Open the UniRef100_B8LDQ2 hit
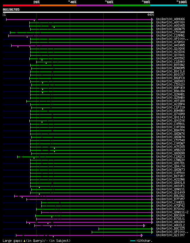 [x=170, y=196]
